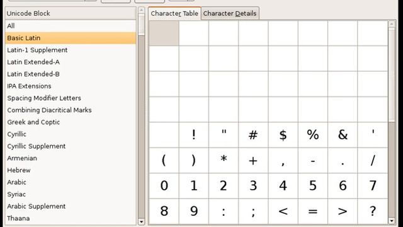Select the plus sign character

coord(253,160)
